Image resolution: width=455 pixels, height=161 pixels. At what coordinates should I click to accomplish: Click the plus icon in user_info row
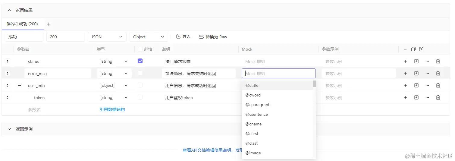[406, 85]
